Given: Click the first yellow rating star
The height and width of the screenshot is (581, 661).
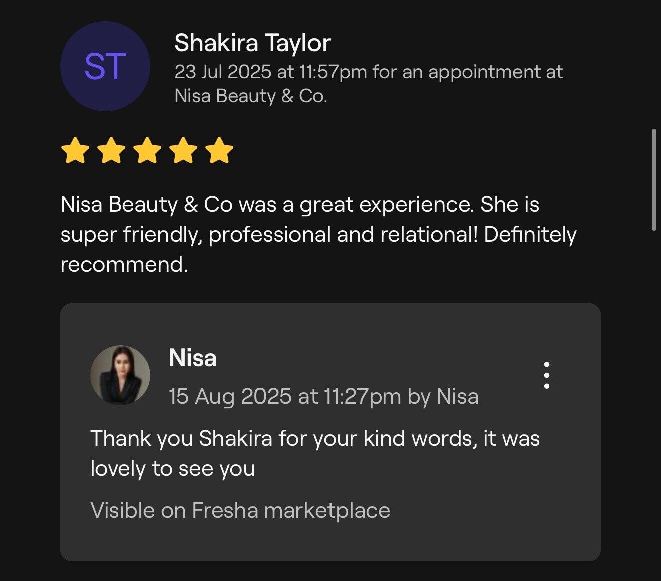Looking at the screenshot, I should [75, 151].
